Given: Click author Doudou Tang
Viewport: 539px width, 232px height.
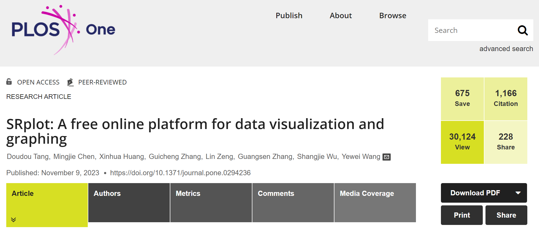Looking at the screenshot, I should (x=28, y=156).
